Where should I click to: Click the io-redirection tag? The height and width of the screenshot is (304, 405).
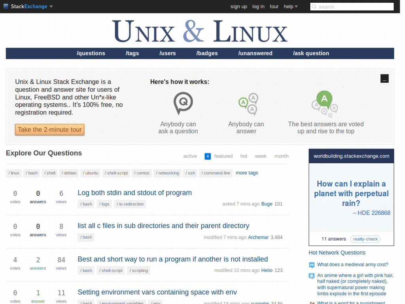(130, 204)
